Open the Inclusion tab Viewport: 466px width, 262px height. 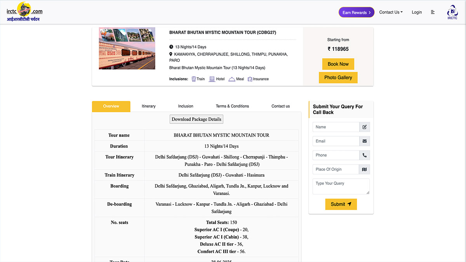coord(186,106)
